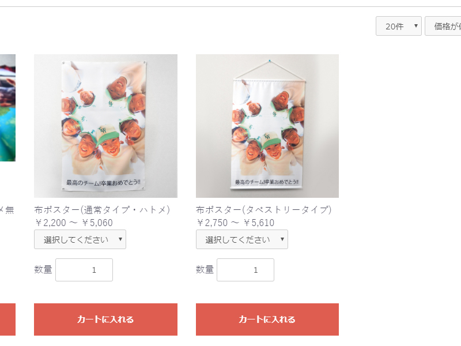Click the 布ポスター(タペストリータイプ) product image
Viewport: 461px width, 346px height.
point(267,126)
